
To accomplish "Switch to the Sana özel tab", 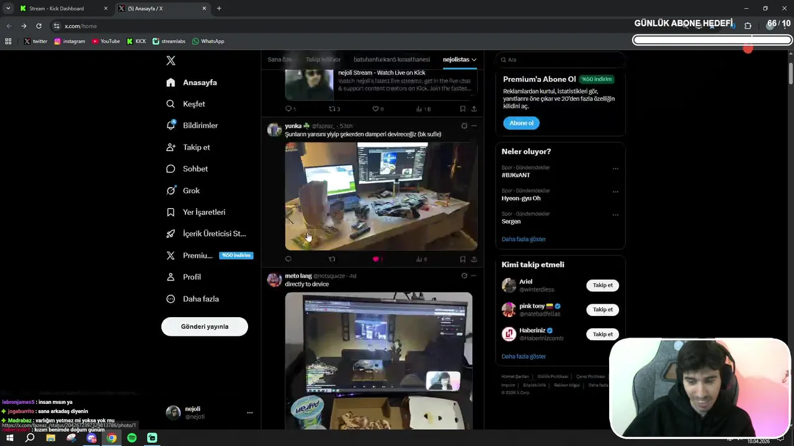I will tap(280, 59).
